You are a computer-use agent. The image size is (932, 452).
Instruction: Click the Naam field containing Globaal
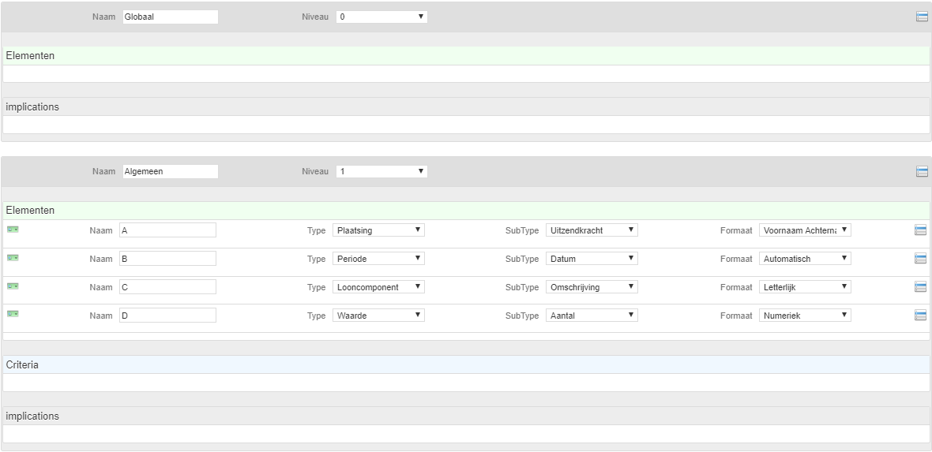pos(170,17)
